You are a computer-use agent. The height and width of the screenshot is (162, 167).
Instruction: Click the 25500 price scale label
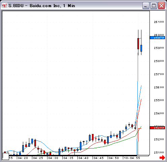coord(159,100)
